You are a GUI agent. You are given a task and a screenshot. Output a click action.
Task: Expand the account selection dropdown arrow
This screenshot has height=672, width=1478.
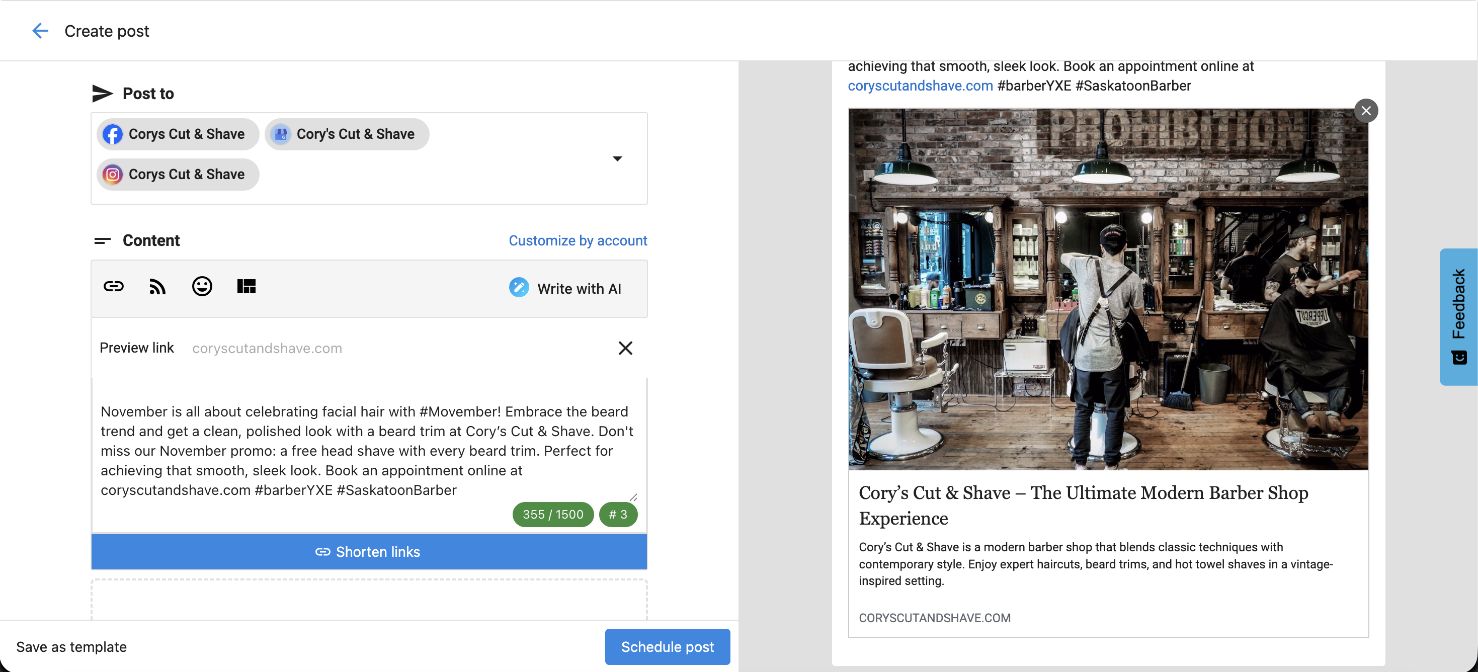[617, 159]
